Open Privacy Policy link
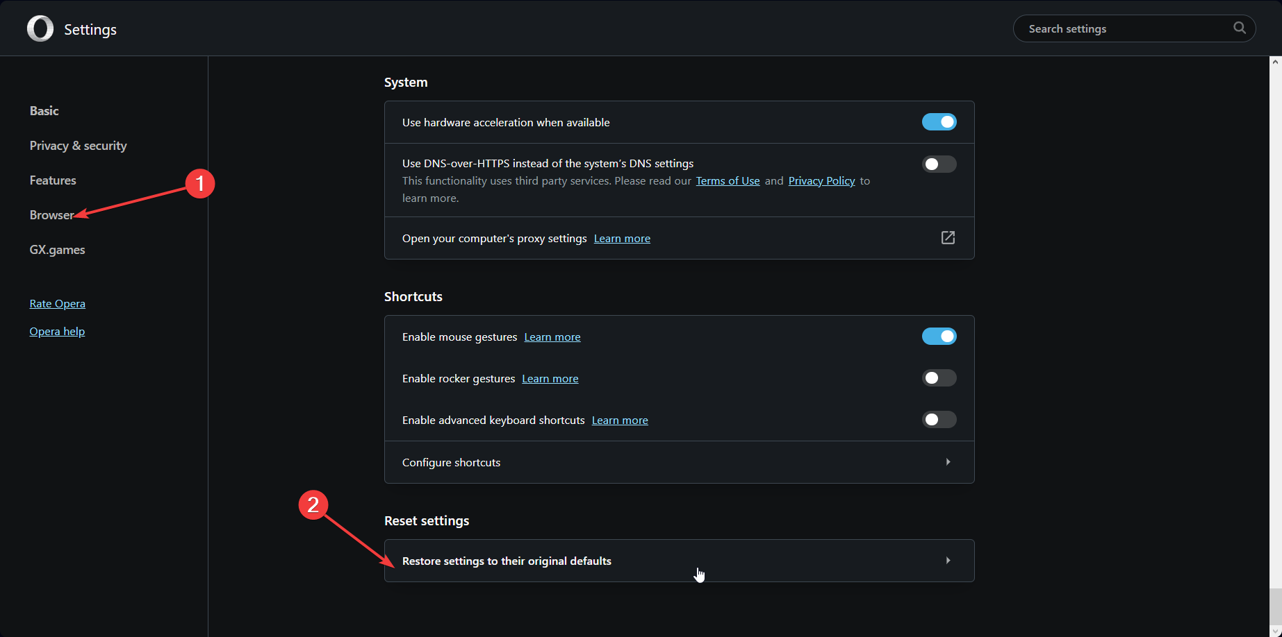 [821, 181]
